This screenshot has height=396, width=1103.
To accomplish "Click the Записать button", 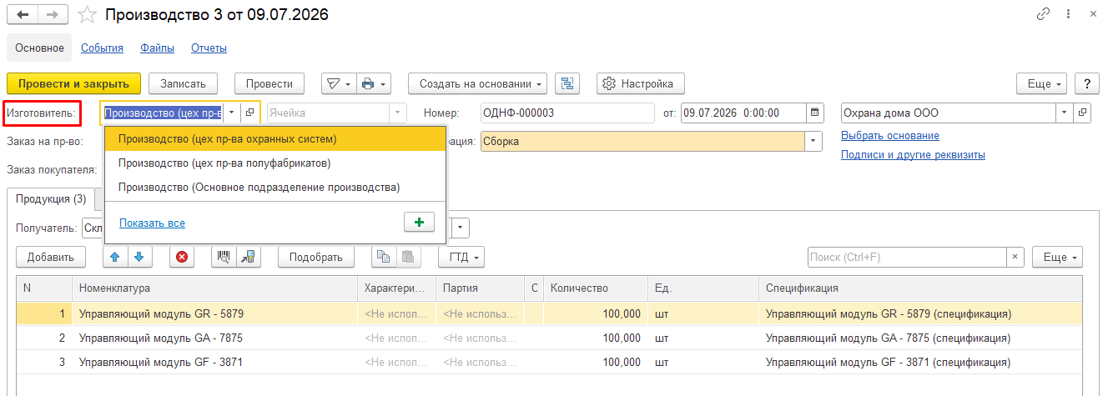I will point(183,83).
